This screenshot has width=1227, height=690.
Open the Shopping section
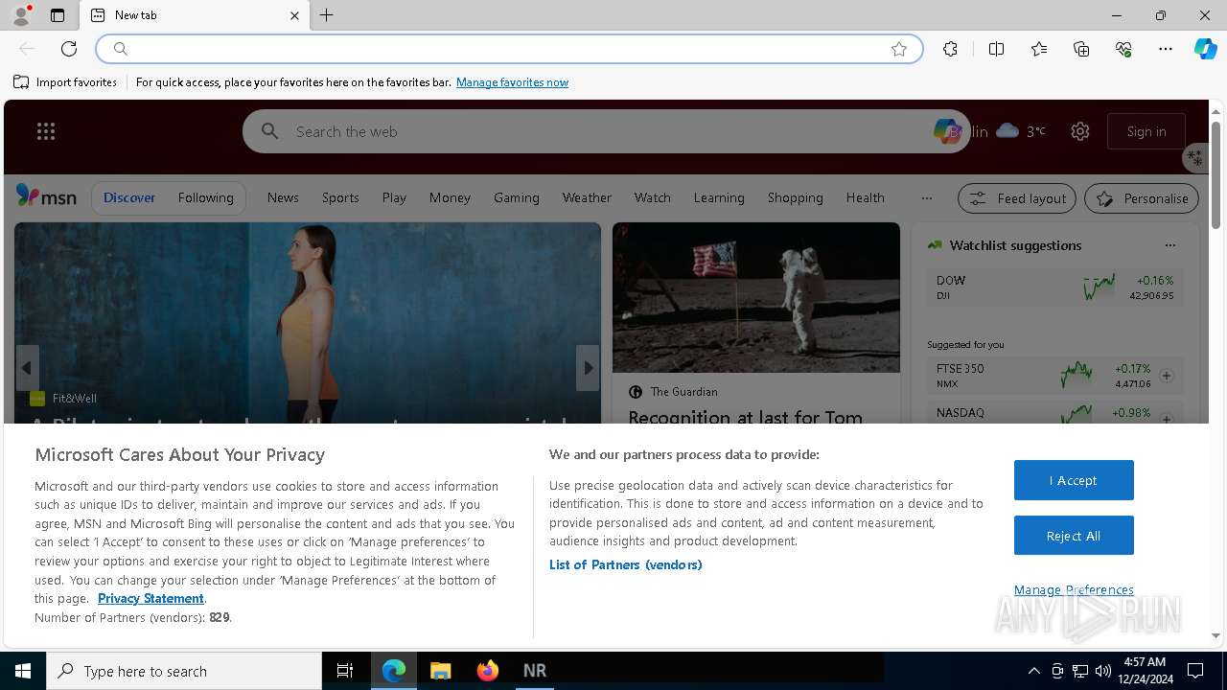pyautogui.click(x=795, y=197)
